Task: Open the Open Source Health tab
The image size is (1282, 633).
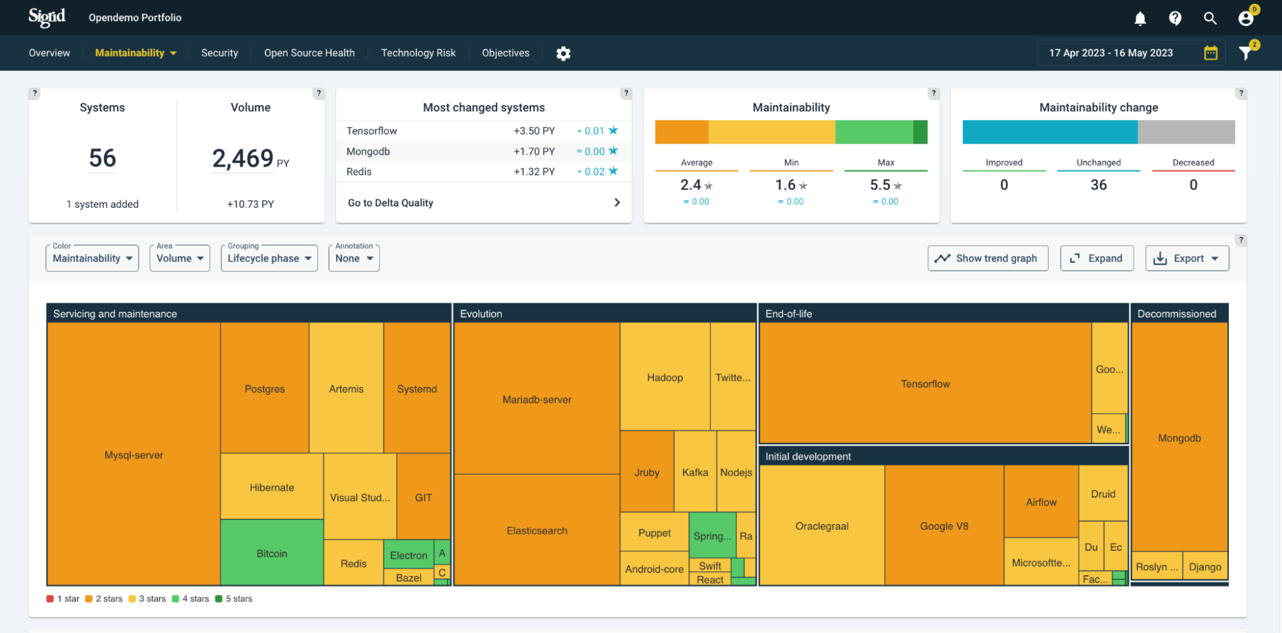Action: click(x=309, y=53)
